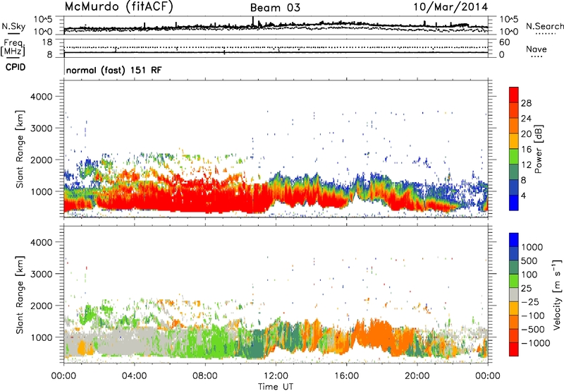Image resolution: width=564 pixels, height=391 pixels.
Task: Click the 60 tick on Nave axis
Action: click(504, 42)
